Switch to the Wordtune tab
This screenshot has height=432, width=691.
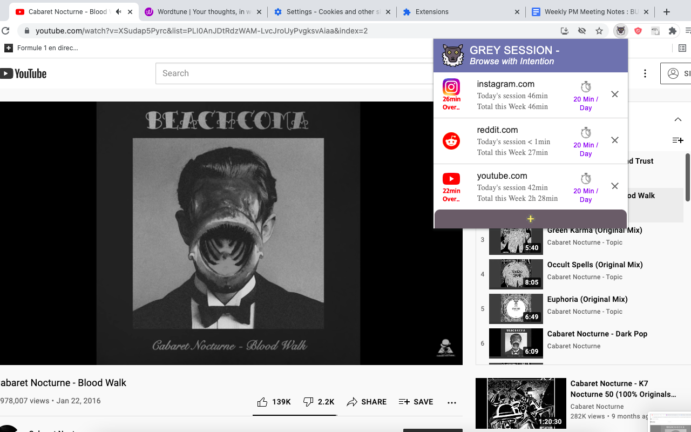[204, 12]
